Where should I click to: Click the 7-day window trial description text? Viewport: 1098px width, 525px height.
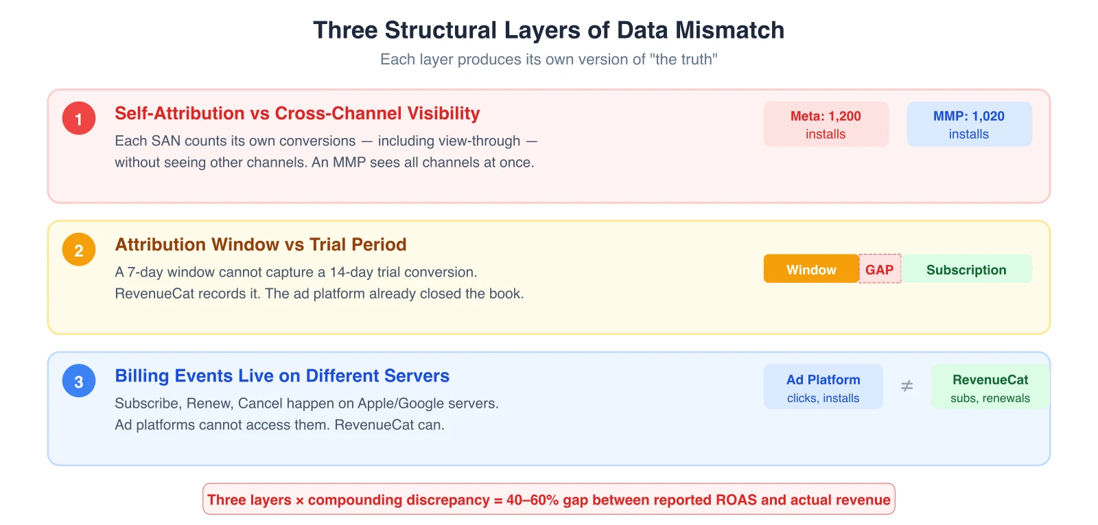coord(319,283)
